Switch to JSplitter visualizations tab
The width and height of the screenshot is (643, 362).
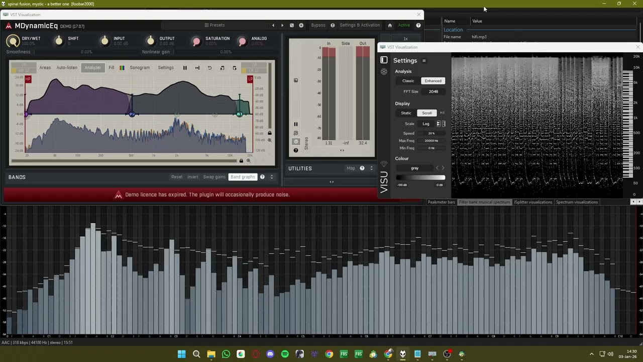[x=533, y=202]
